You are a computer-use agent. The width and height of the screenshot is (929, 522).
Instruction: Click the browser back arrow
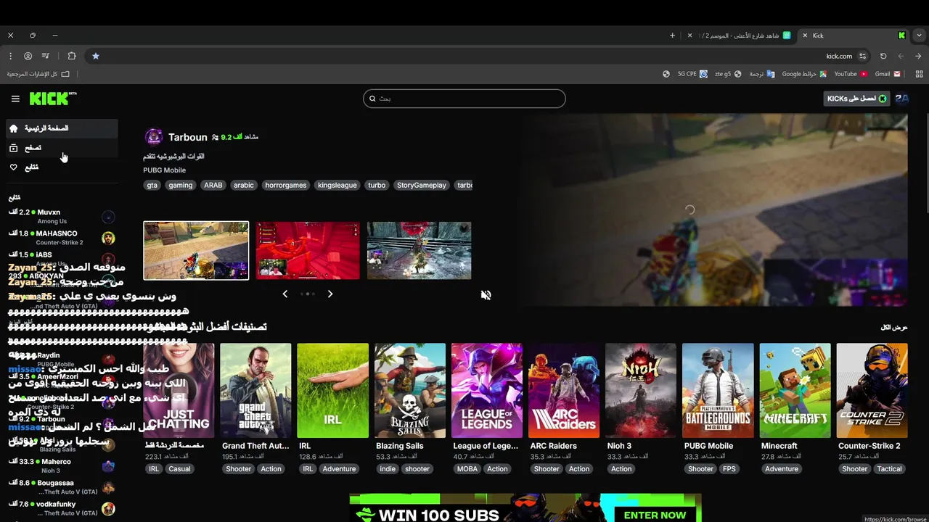point(901,56)
